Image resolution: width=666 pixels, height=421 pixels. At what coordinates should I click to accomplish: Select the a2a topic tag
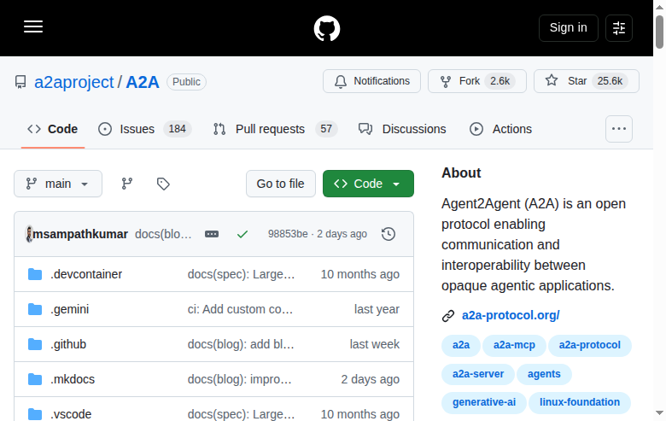coord(461,345)
